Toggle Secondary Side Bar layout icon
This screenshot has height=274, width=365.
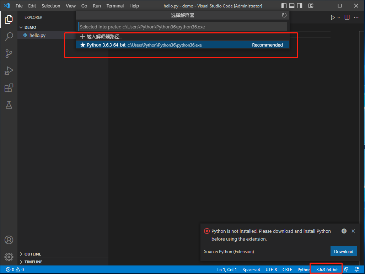point(300,6)
